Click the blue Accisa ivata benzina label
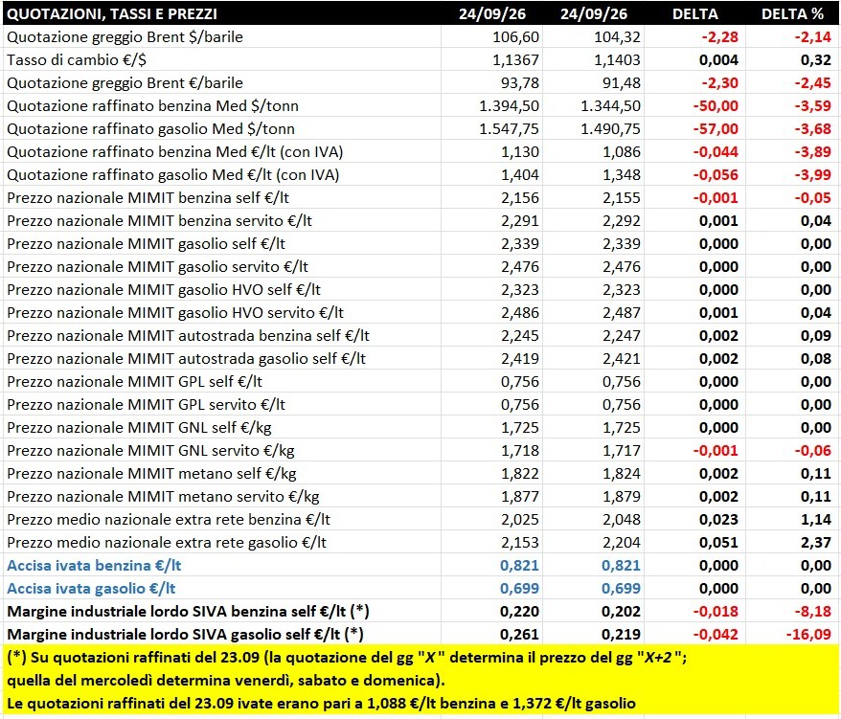The width and height of the screenshot is (841, 719). [x=94, y=566]
